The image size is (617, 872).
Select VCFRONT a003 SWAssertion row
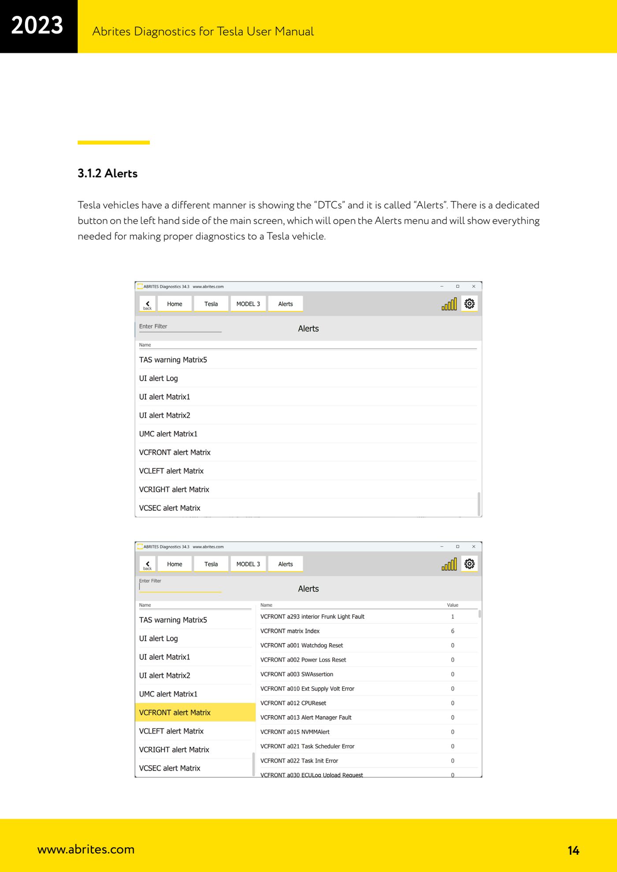(x=368, y=674)
